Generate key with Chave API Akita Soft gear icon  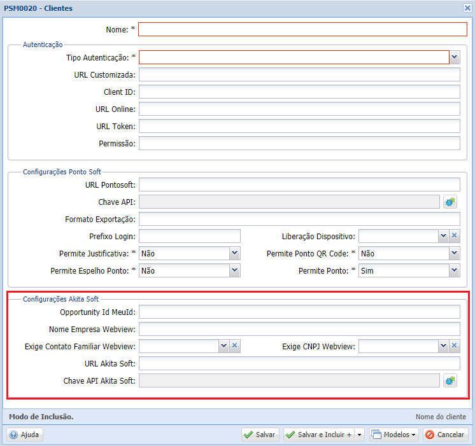click(x=450, y=380)
